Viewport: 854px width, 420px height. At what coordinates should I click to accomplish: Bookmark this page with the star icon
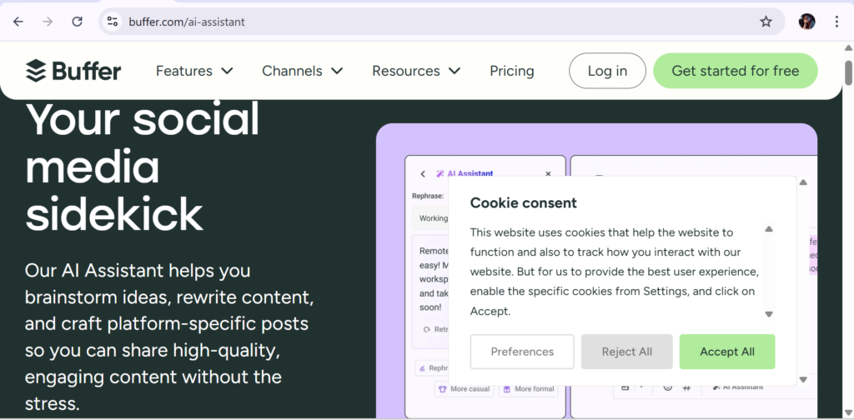point(766,22)
